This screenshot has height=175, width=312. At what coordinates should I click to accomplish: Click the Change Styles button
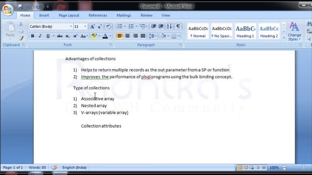tap(294, 32)
